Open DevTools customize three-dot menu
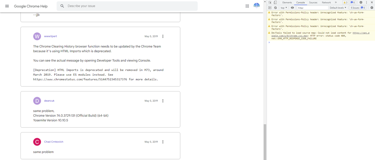375x160 pixels. 367,2
